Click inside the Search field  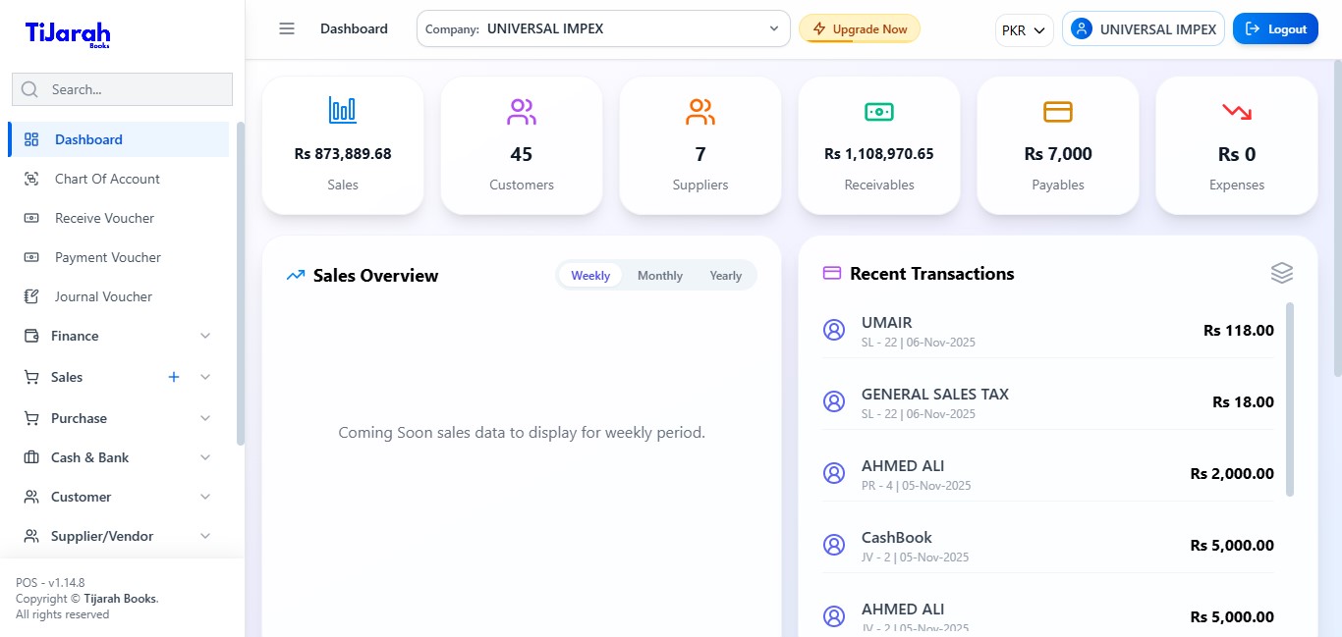point(122,89)
